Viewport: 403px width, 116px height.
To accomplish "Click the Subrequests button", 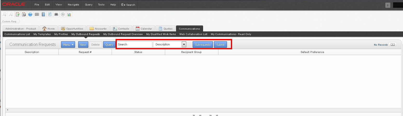I will [x=203, y=45].
